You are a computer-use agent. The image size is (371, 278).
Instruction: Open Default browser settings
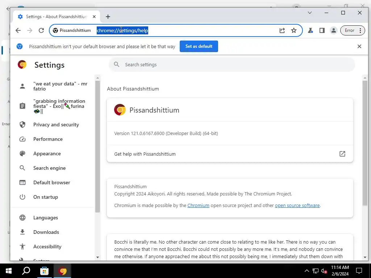[52, 182]
